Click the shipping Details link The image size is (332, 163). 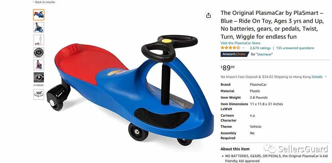tap(317, 77)
